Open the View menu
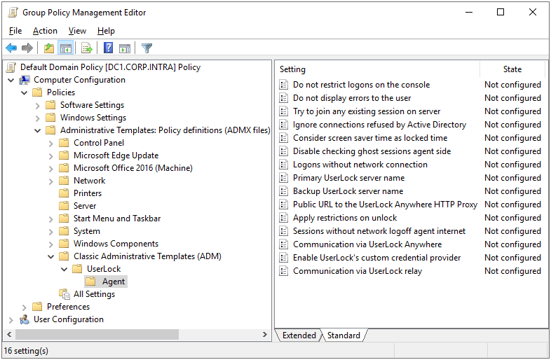The height and width of the screenshot is (360, 551). (x=77, y=31)
